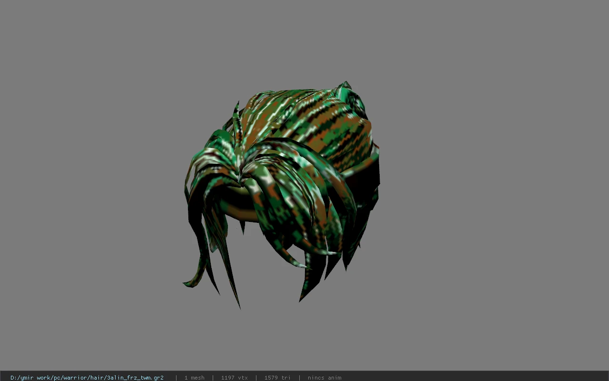The image size is (609, 381).
Task: Click the '1197 vtx' vertex count
Action: point(234,378)
